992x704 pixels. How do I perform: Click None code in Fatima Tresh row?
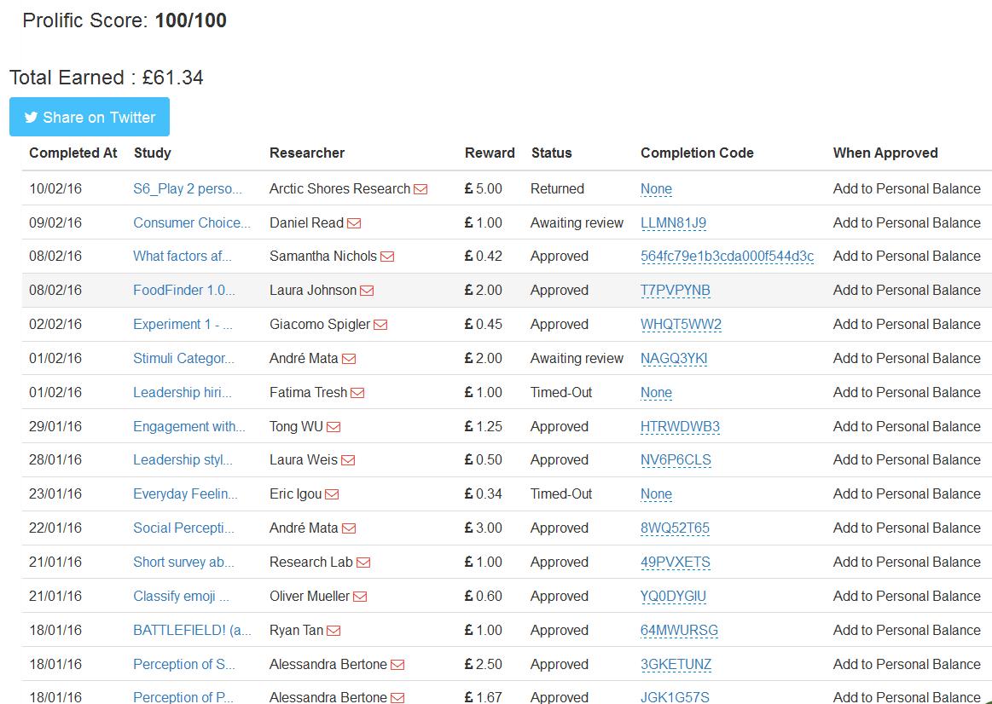coord(656,392)
